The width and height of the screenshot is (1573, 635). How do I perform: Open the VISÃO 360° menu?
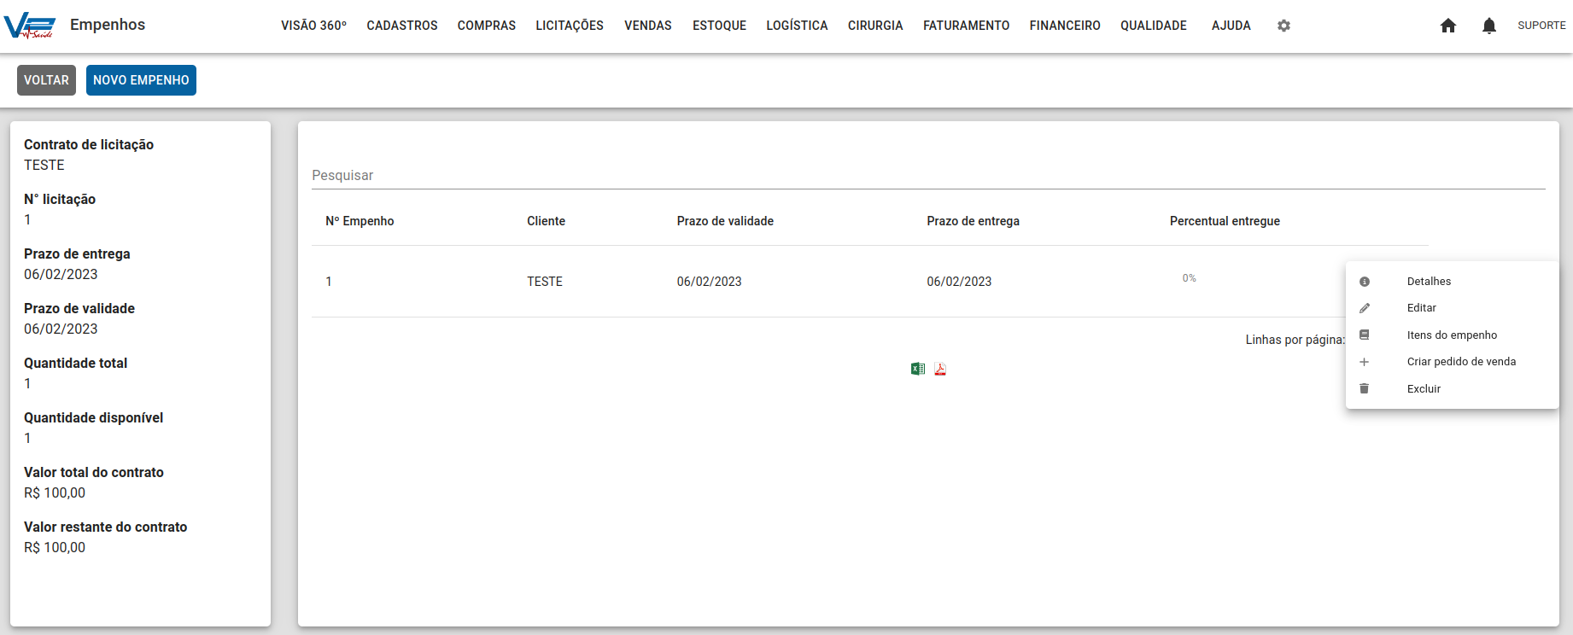(x=313, y=26)
